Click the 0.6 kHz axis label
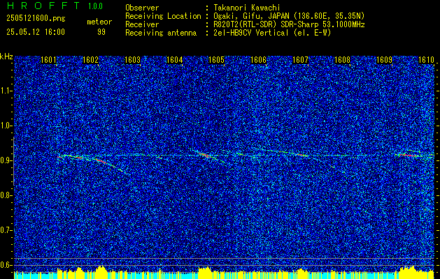440x279 pixels. click(x=6, y=265)
